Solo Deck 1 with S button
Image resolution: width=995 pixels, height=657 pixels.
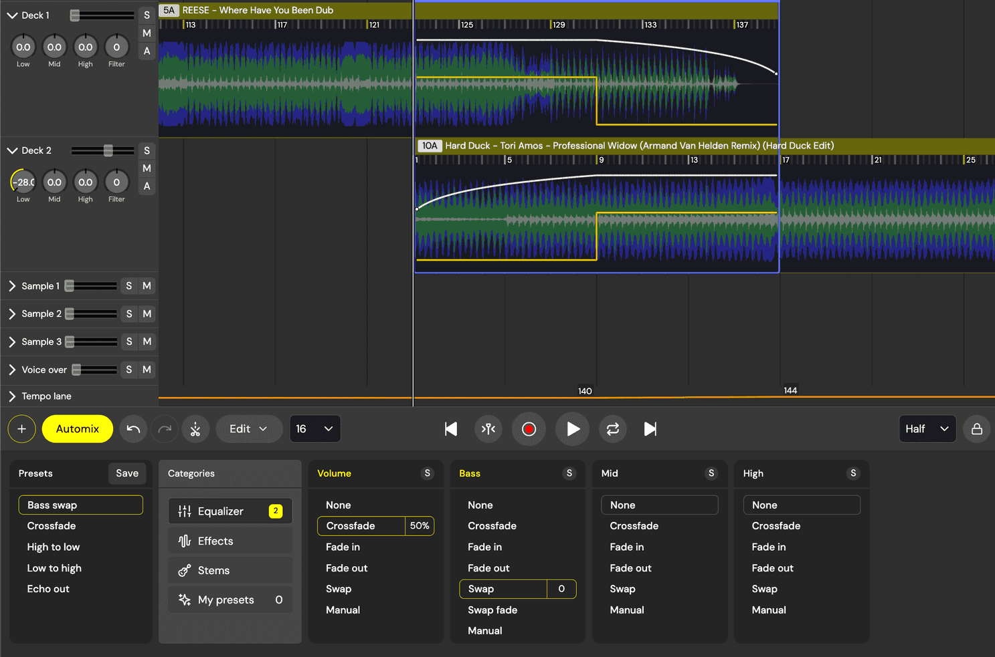click(147, 15)
